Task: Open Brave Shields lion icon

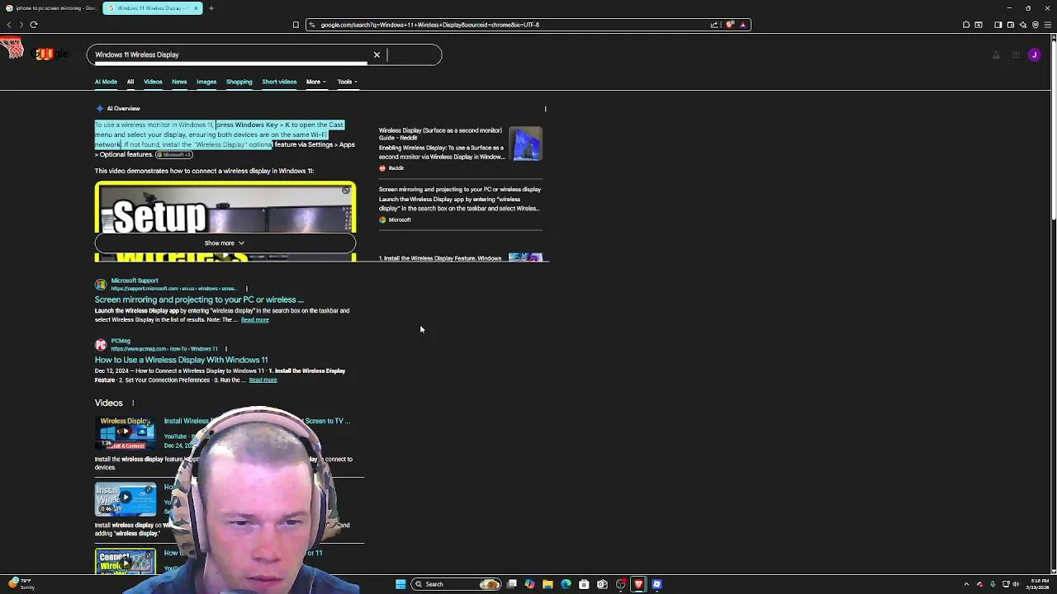Action: click(730, 25)
